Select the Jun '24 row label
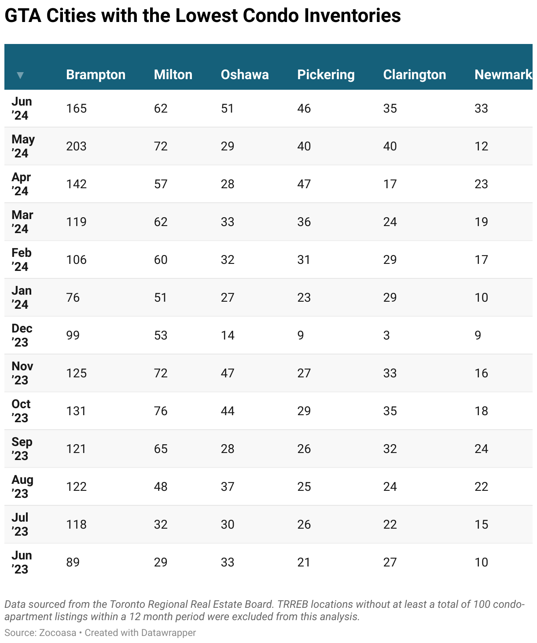The height and width of the screenshot is (643, 537). 22,108
